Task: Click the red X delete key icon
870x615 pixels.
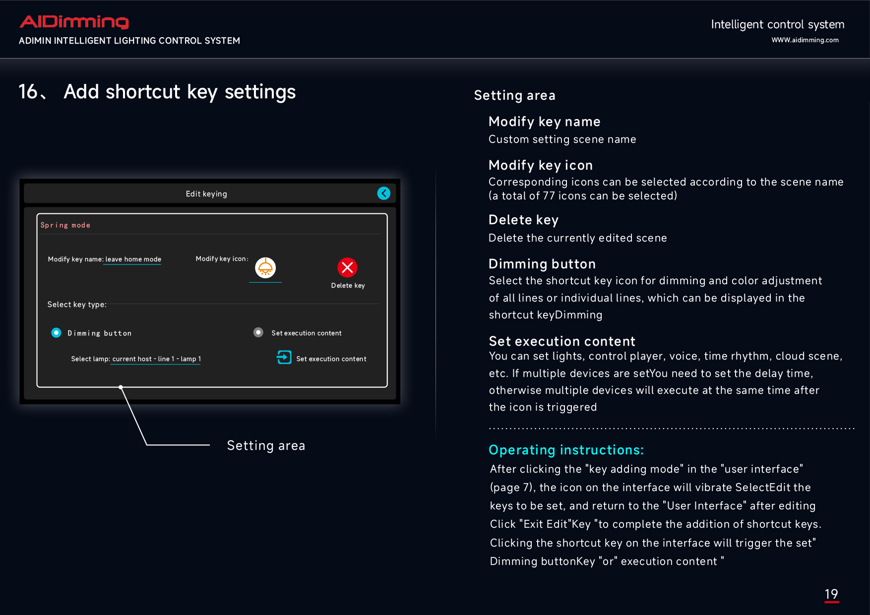Action: 347,267
